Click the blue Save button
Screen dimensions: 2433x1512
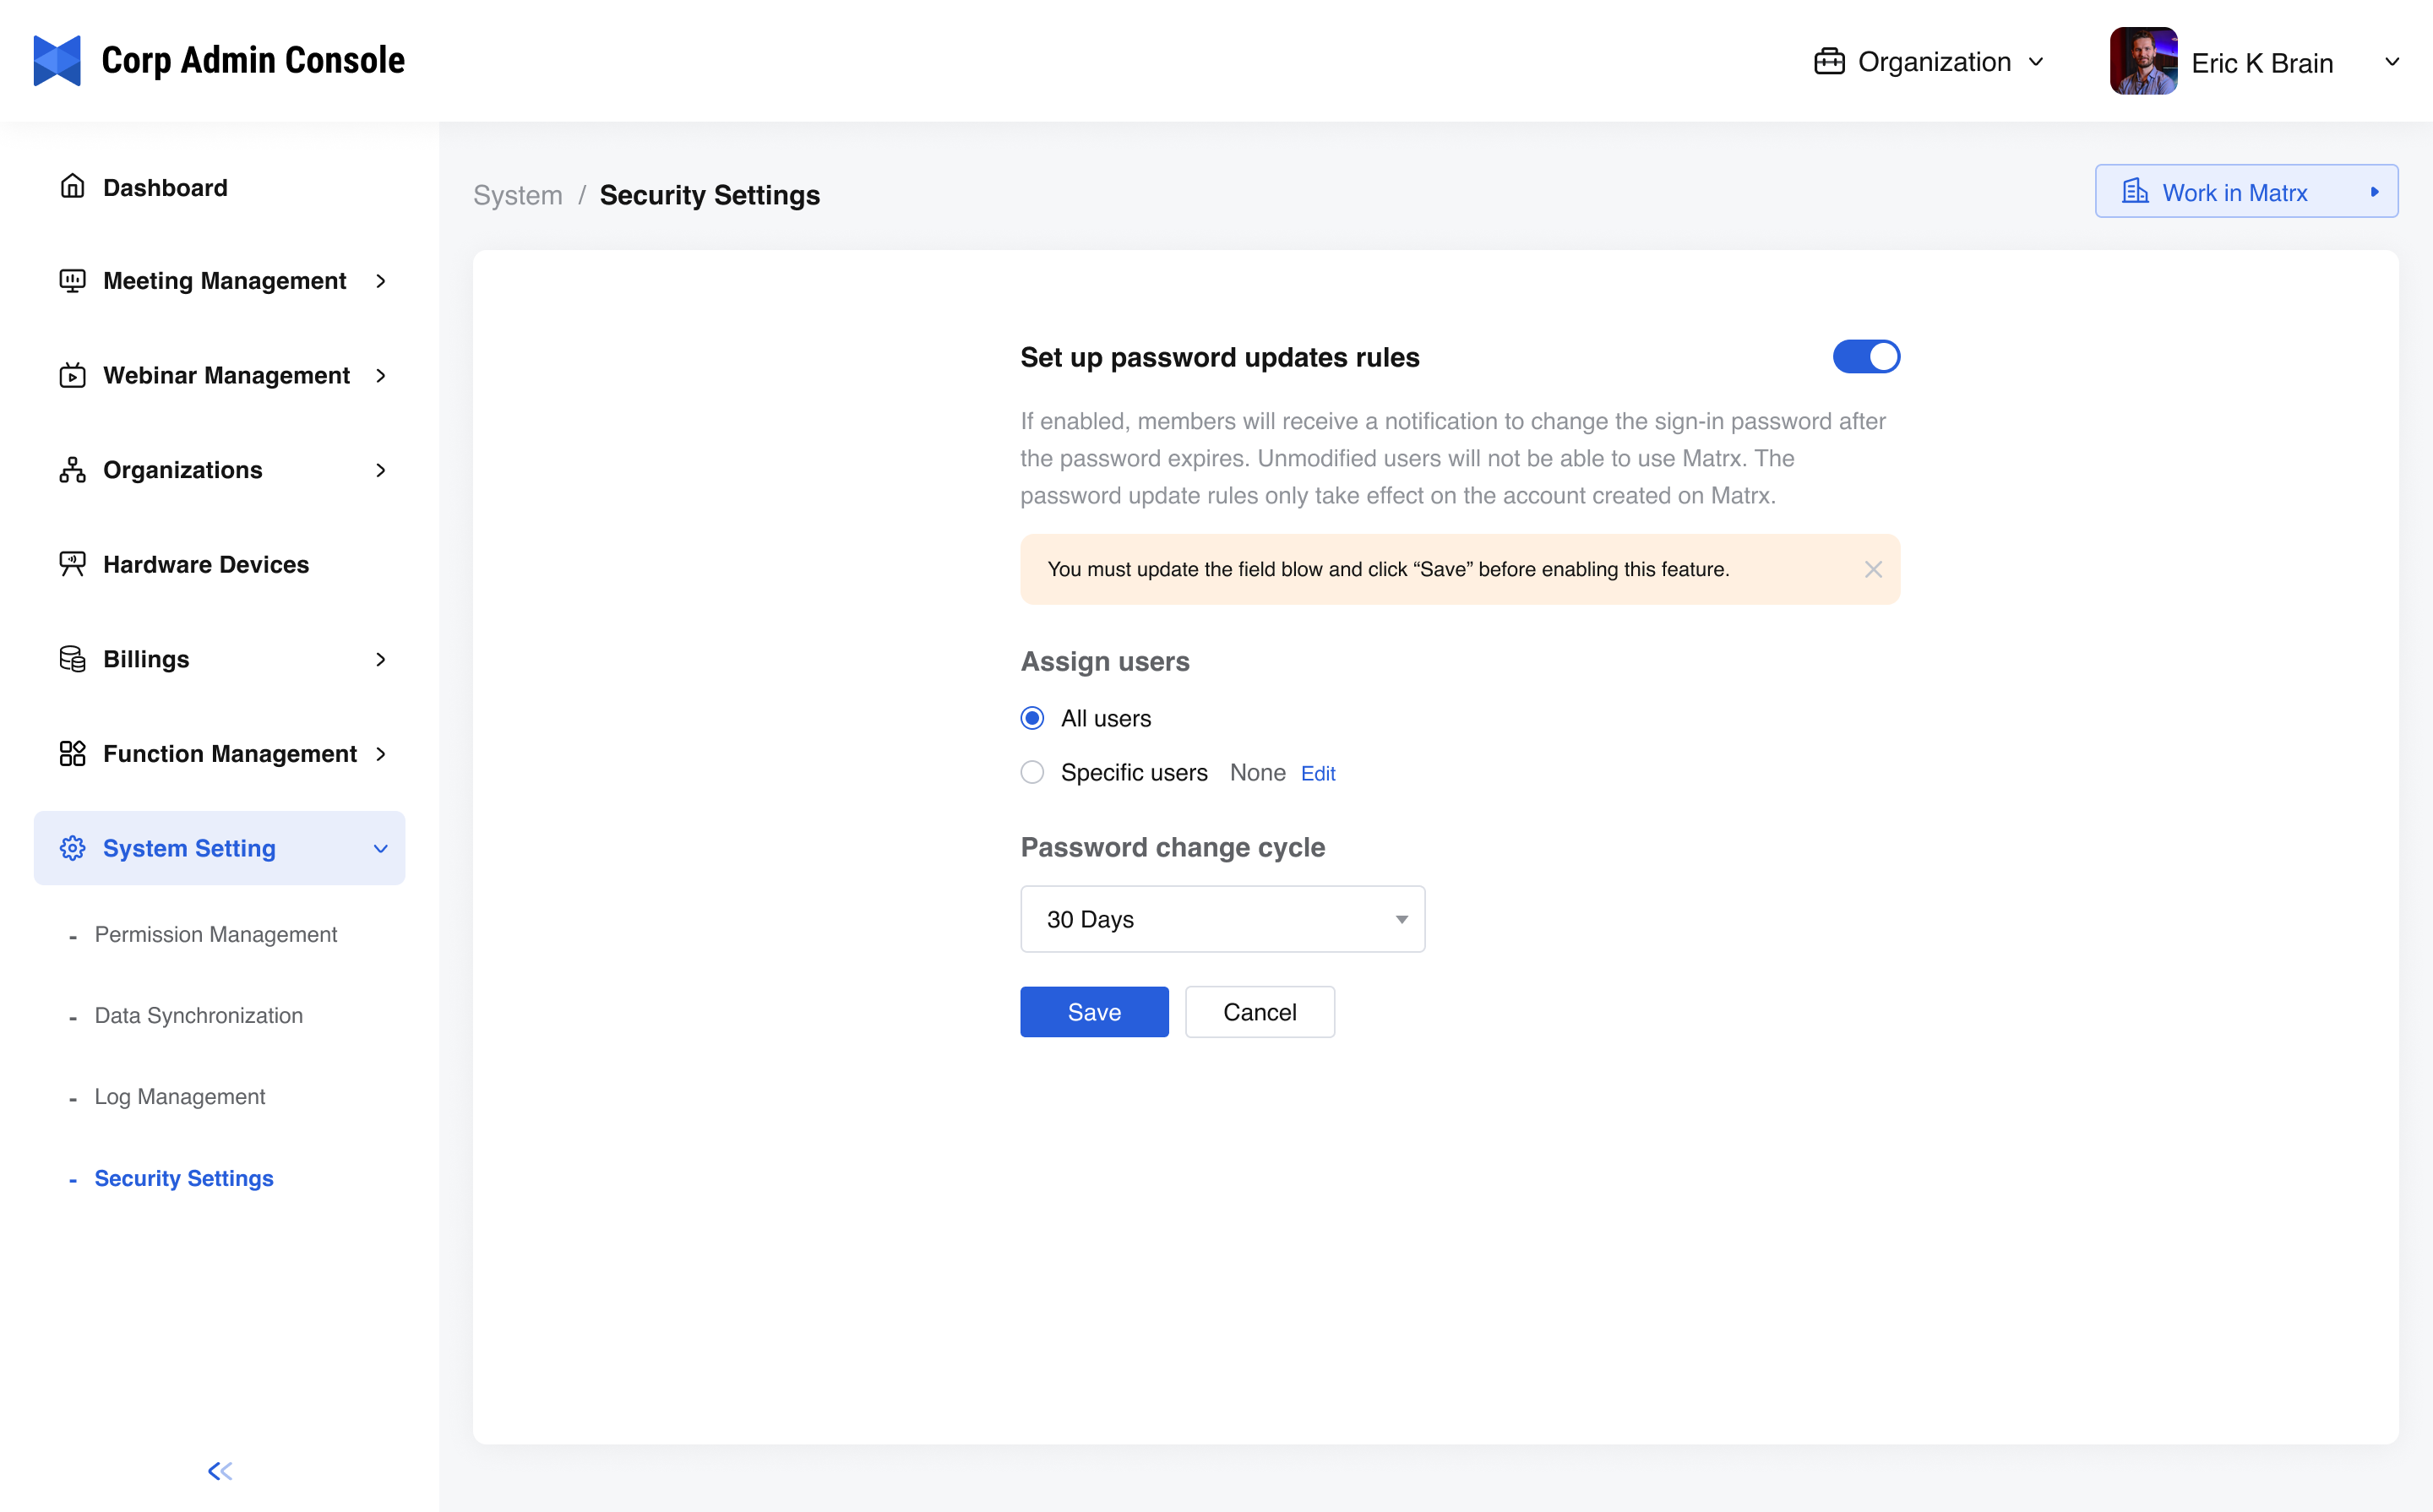[1094, 1012]
